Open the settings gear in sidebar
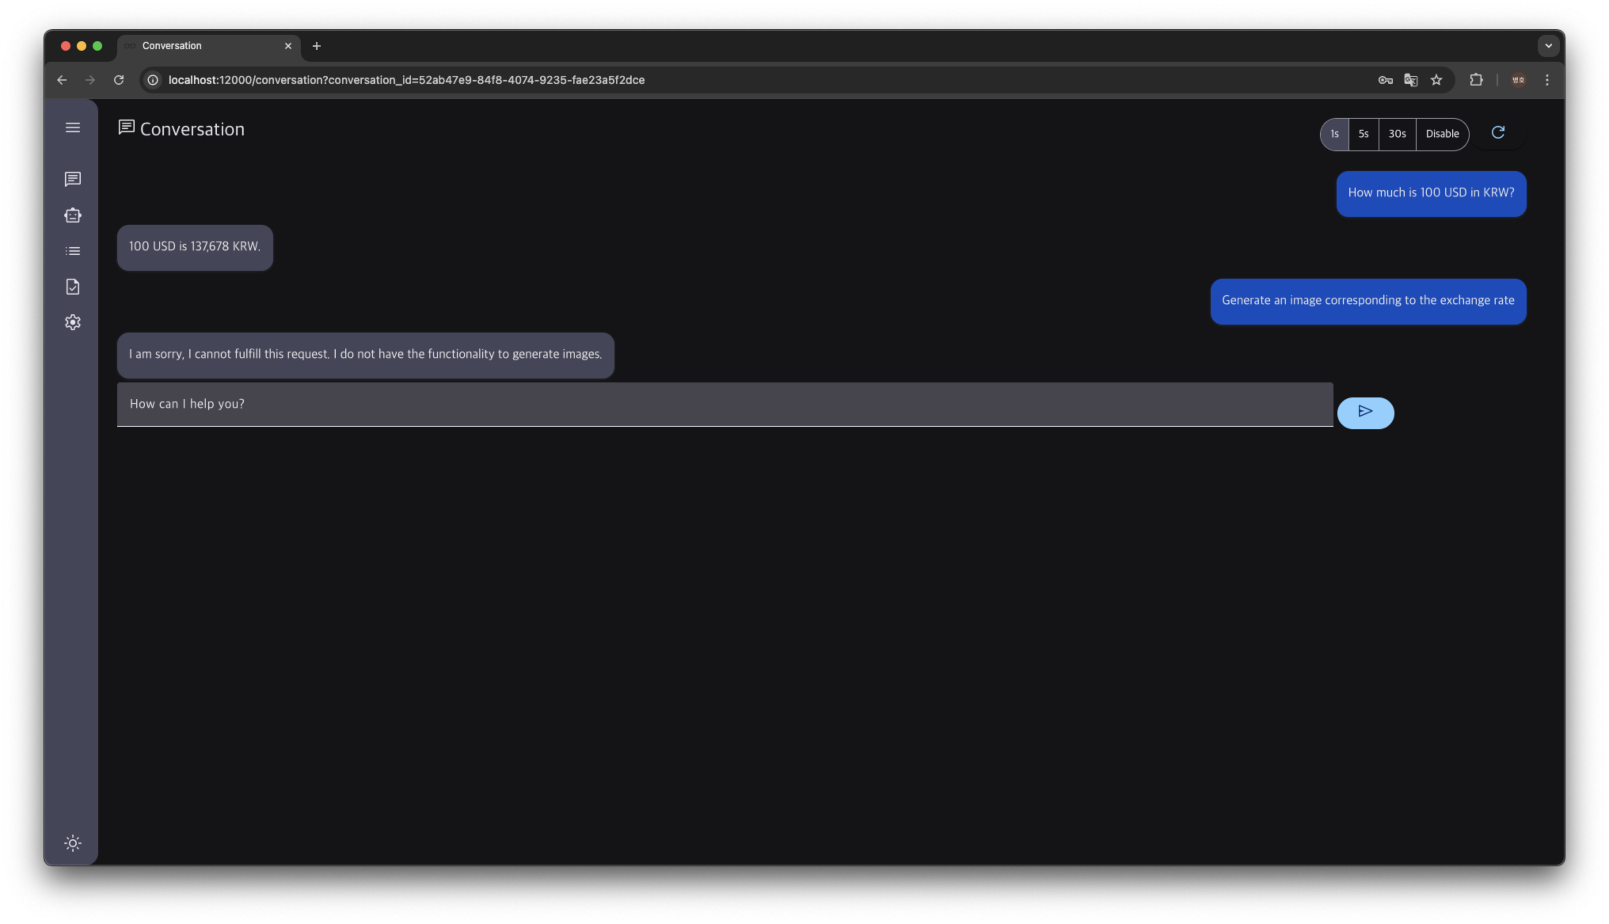The width and height of the screenshot is (1609, 924). click(72, 322)
